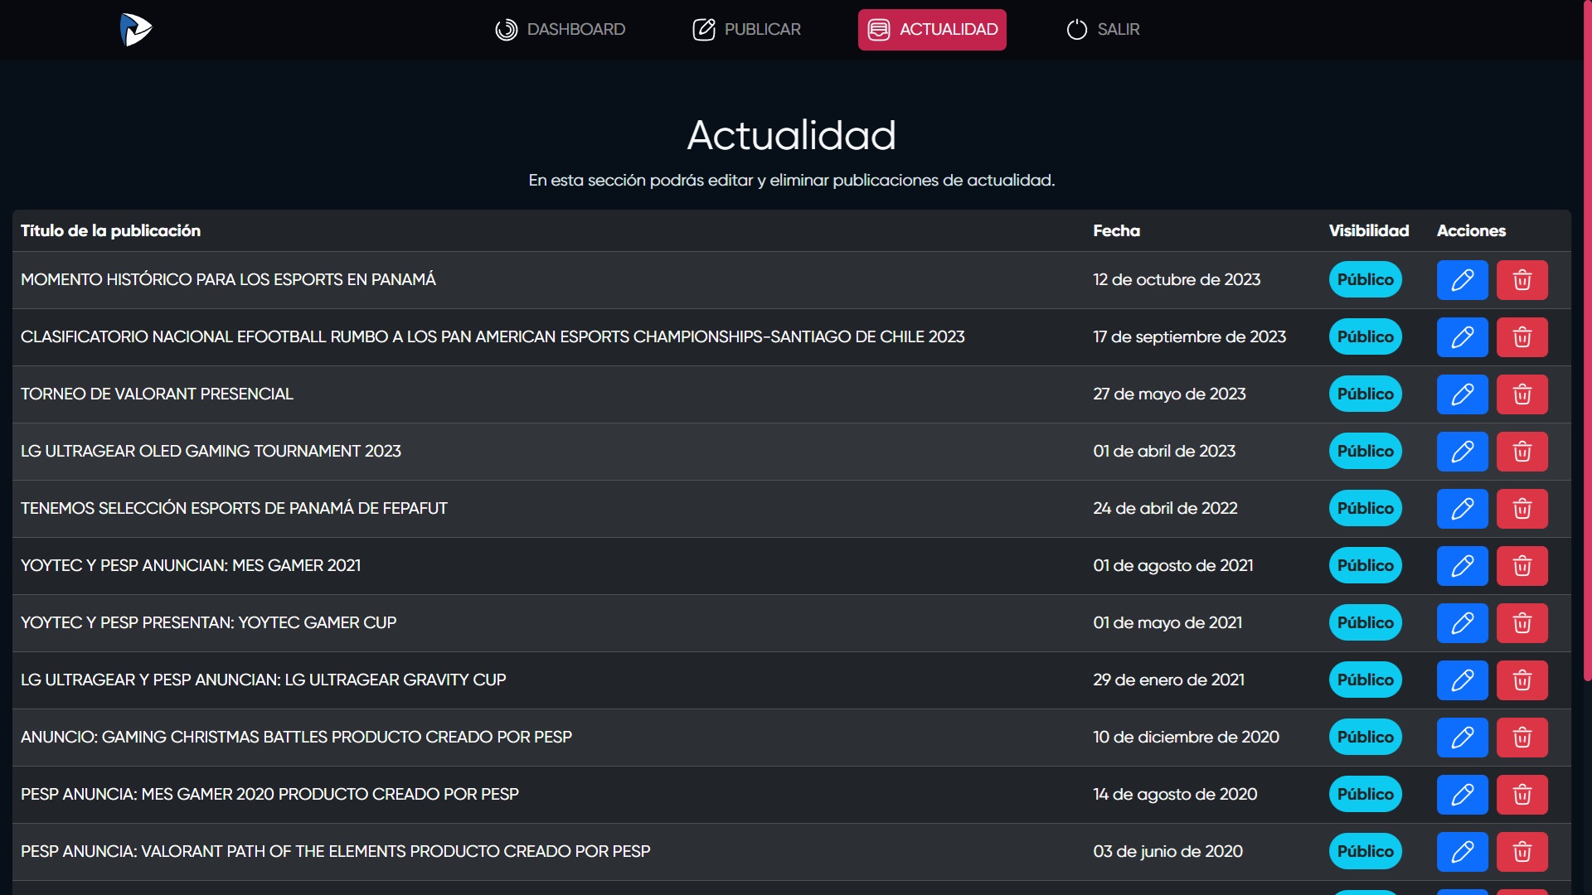Delete the Gaming Christmas Battles post
This screenshot has width=1592, height=895.
tap(1522, 738)
